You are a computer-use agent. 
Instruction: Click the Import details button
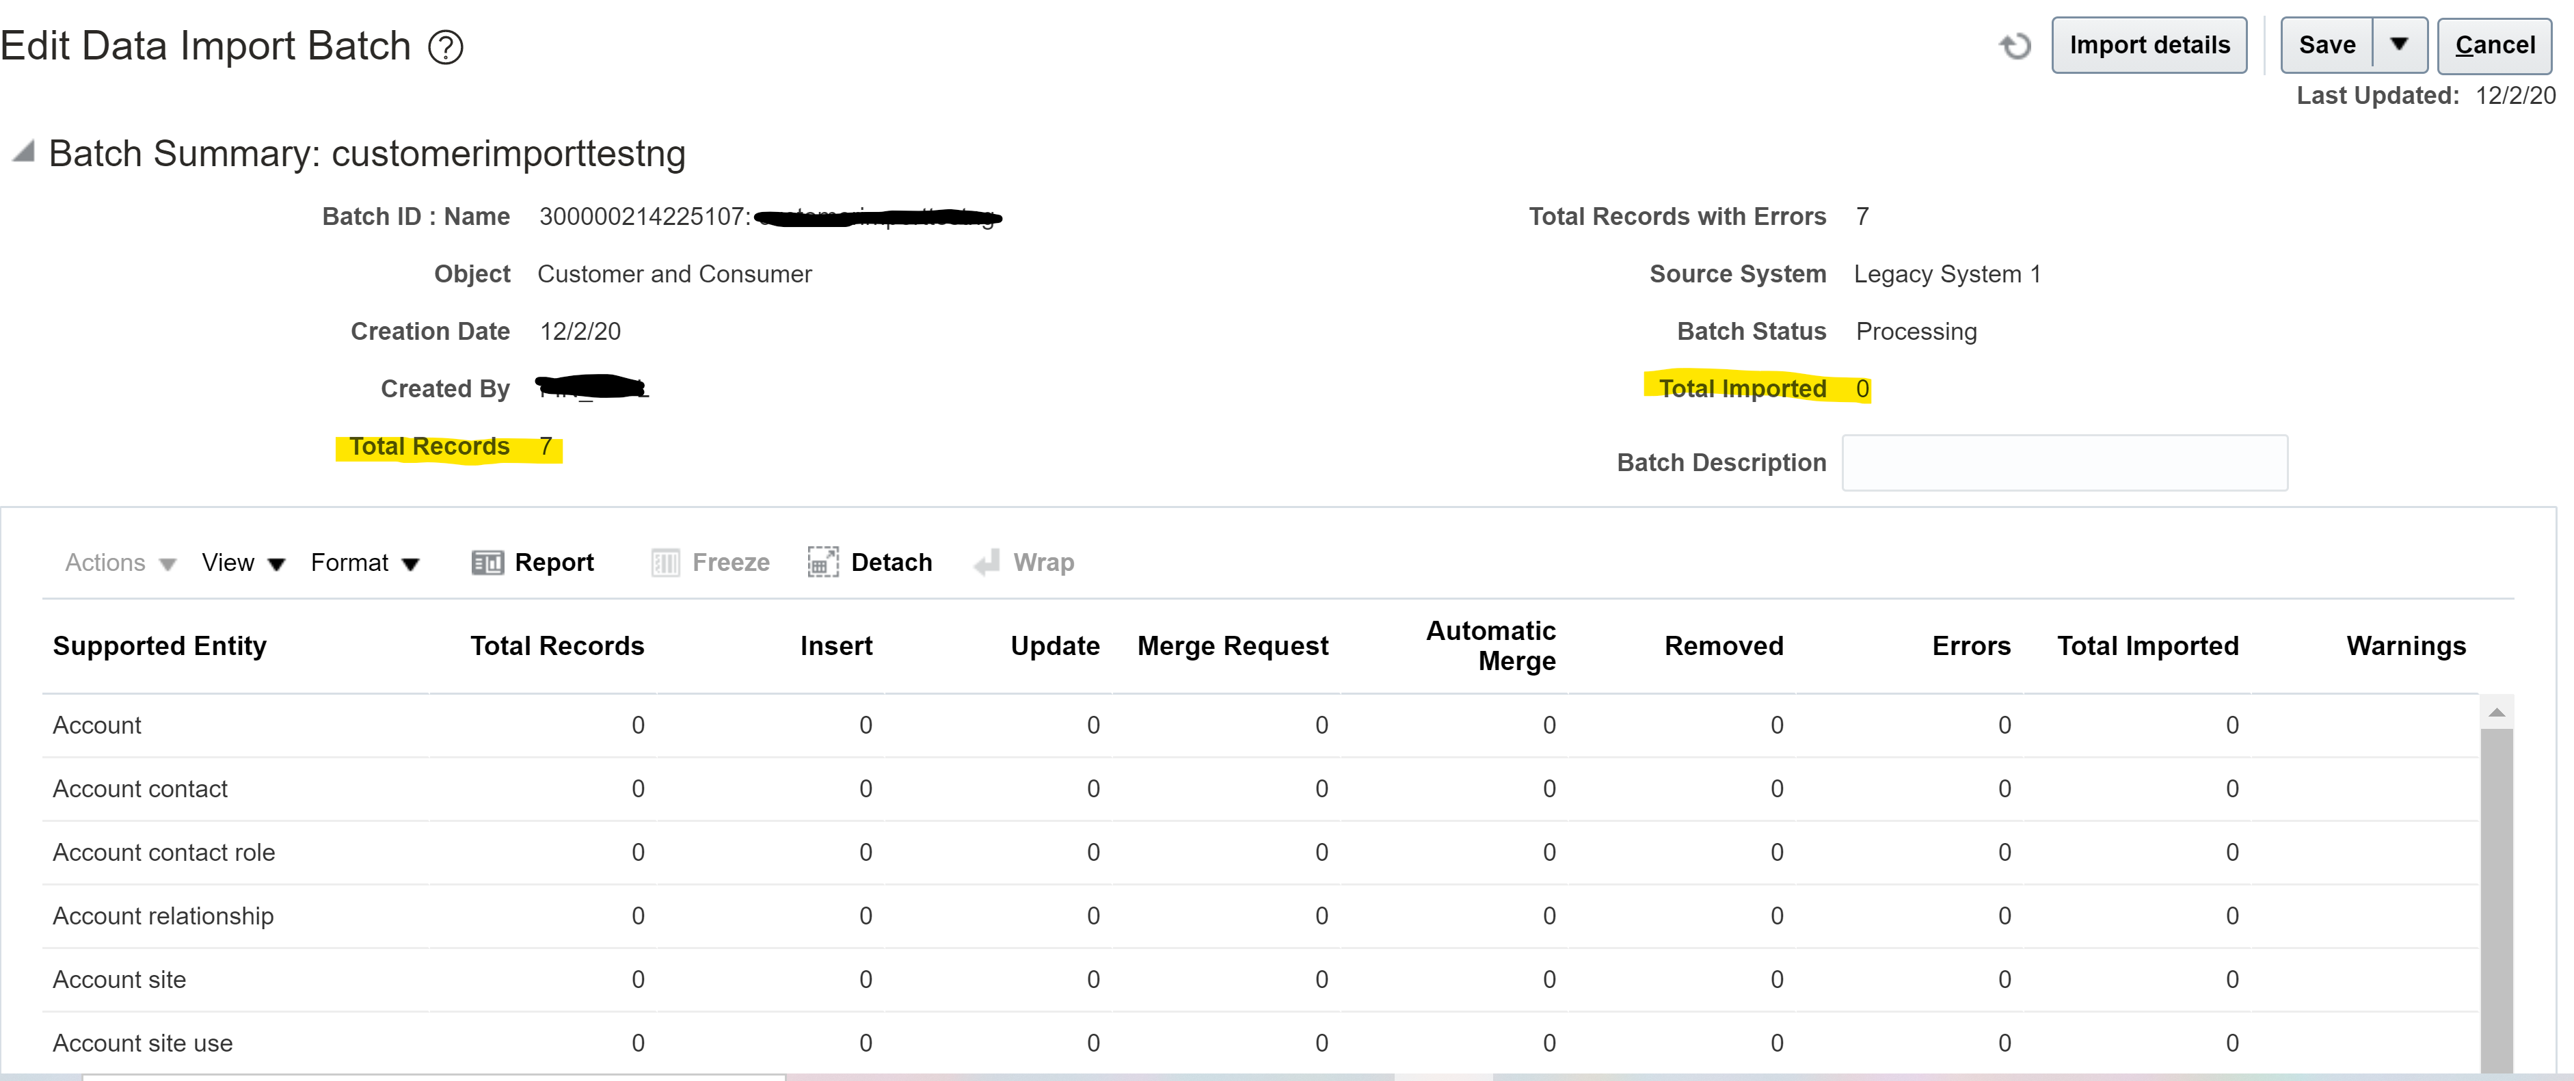coord(2149,44)
